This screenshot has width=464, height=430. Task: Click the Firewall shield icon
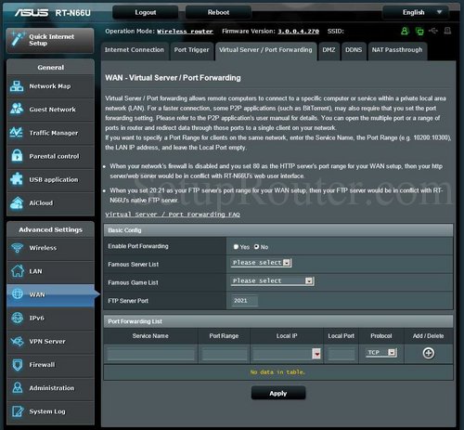(18, 365)
